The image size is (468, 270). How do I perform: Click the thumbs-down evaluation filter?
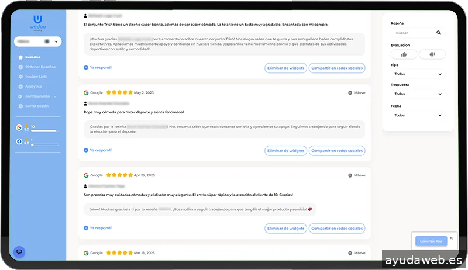(x=432, y=54)
